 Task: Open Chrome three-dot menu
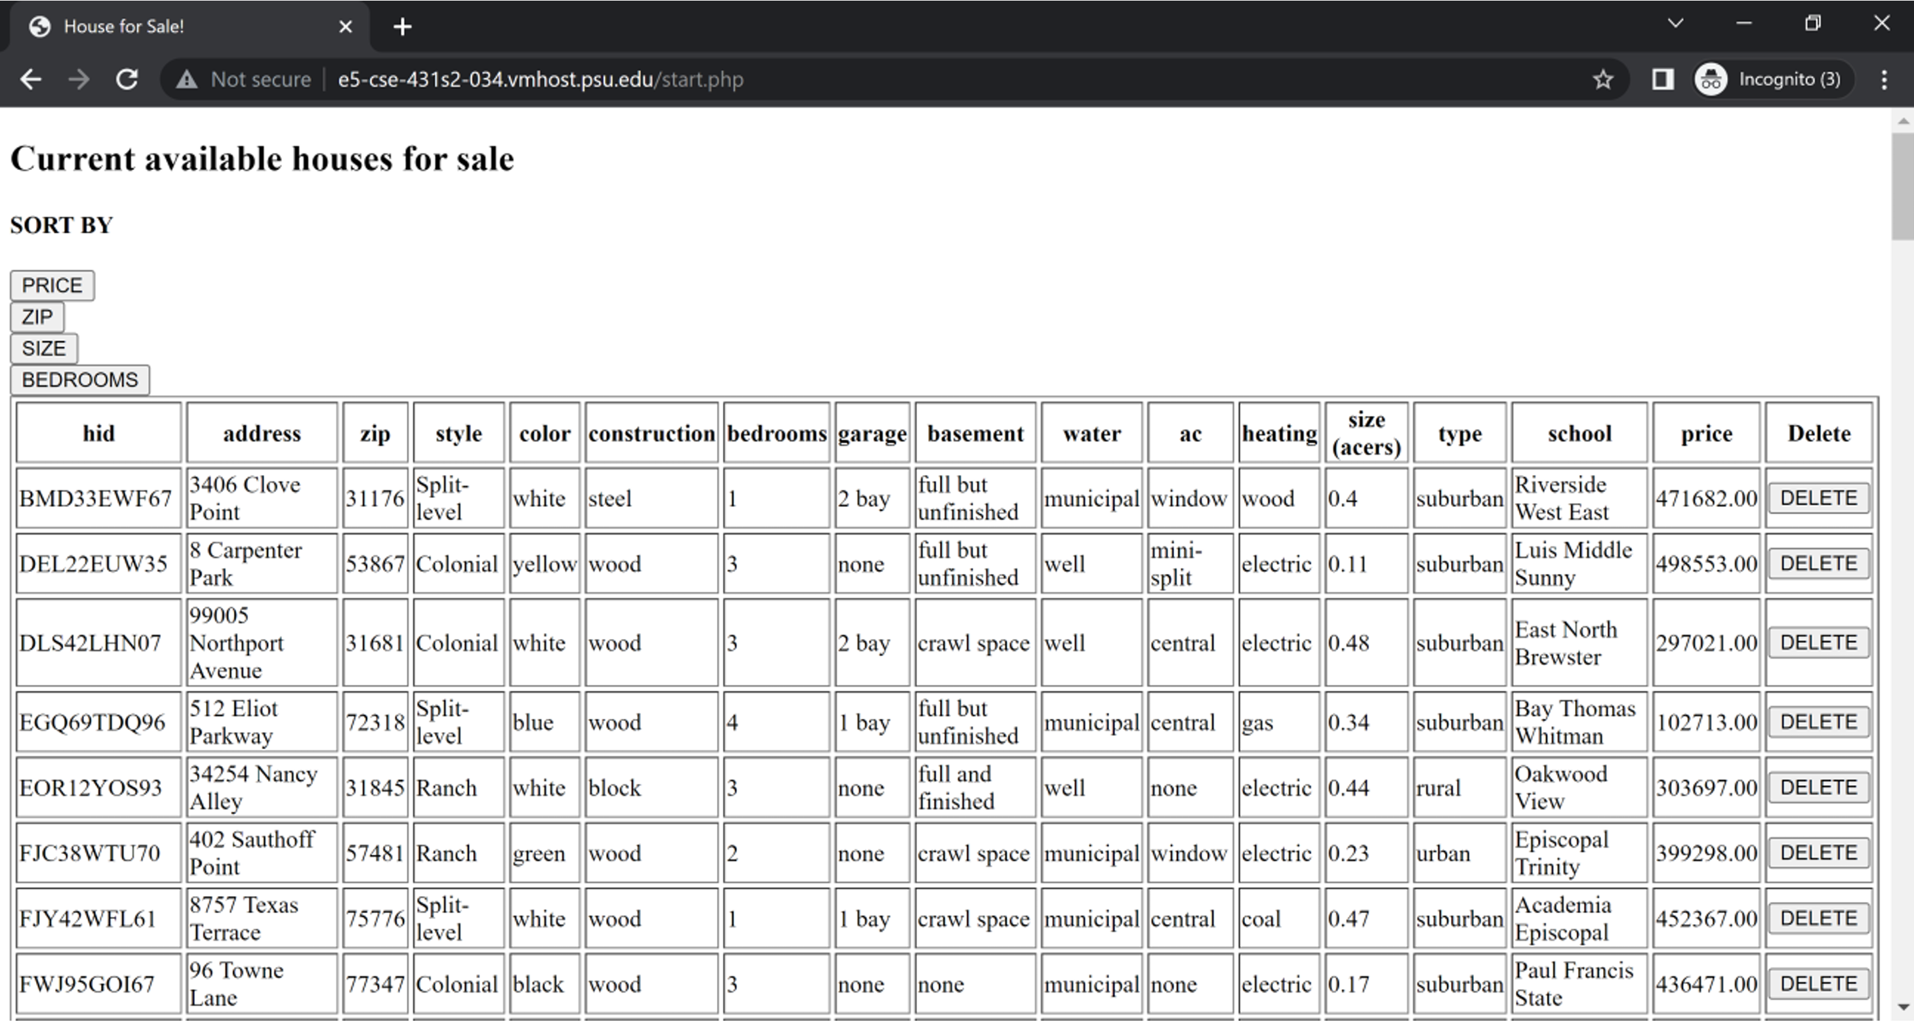[x=1884, y=79]
